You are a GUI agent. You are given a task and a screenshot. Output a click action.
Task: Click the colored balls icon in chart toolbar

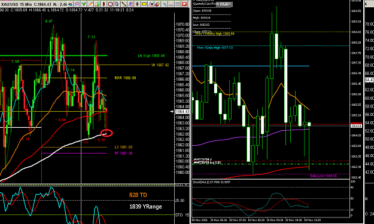point(70,4)
